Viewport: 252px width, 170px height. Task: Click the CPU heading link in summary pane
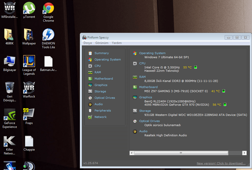tap(142, 63)
